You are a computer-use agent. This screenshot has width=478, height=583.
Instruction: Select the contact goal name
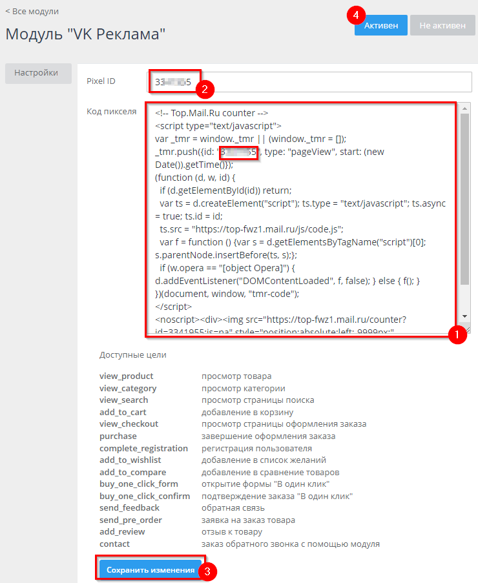coord(114,544)
